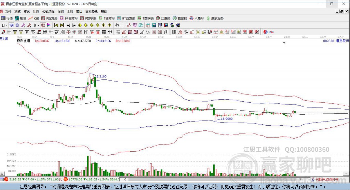Image resolution: width=350 pixels, height=190 pixels.
Task: Click the 日K线 period label
Action: pyautogui.click(x=4, y=39)
